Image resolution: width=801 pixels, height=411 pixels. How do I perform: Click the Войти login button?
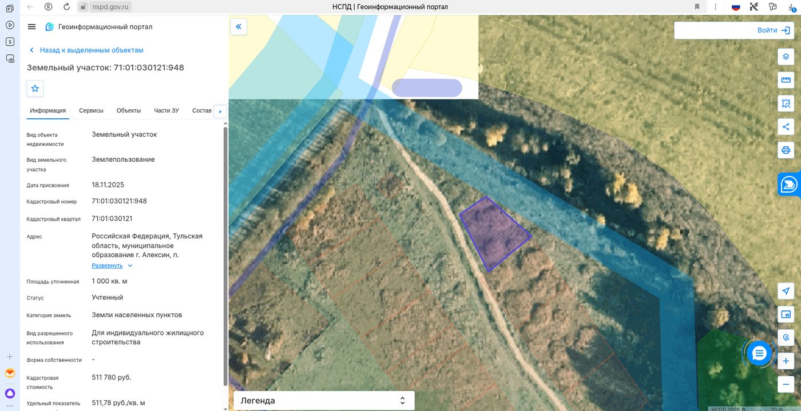tap(734, 30)
